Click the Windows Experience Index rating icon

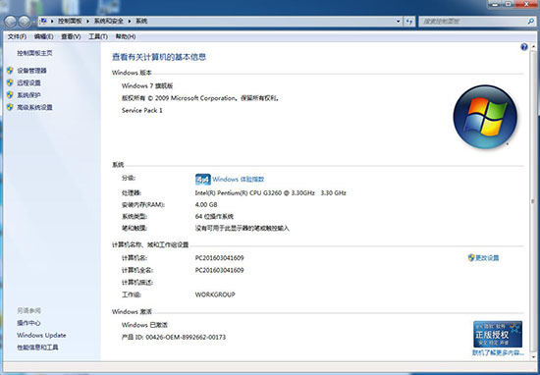[x=203, y=180]
